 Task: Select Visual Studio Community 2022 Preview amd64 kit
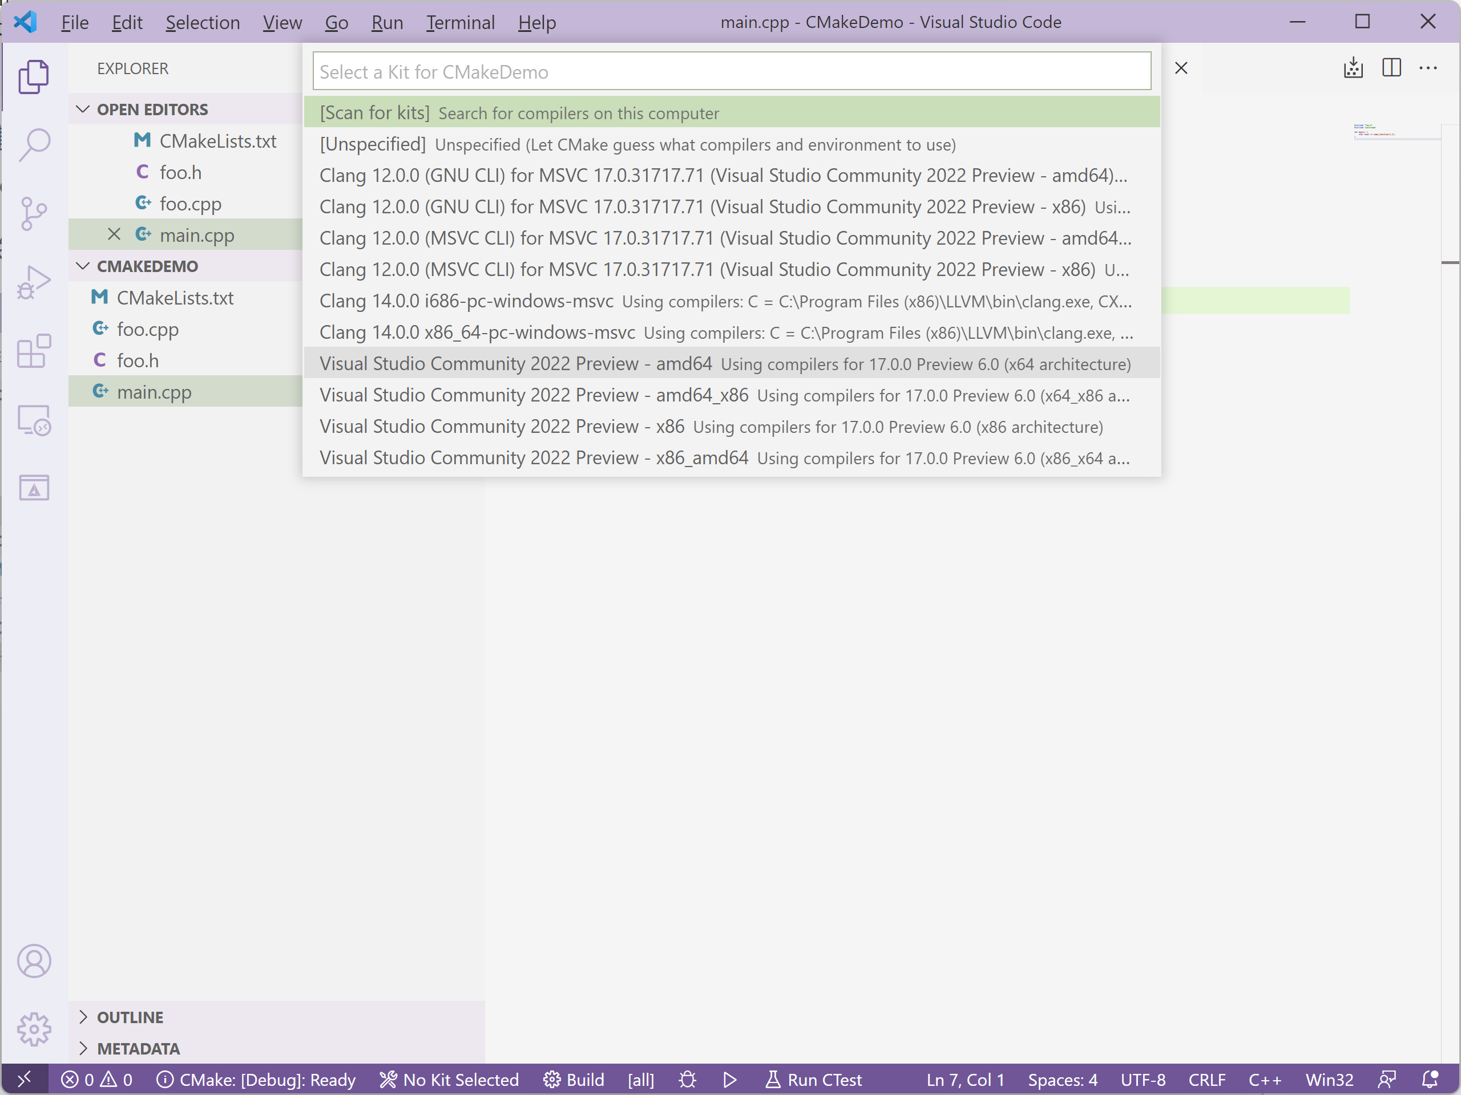[732, 363]
